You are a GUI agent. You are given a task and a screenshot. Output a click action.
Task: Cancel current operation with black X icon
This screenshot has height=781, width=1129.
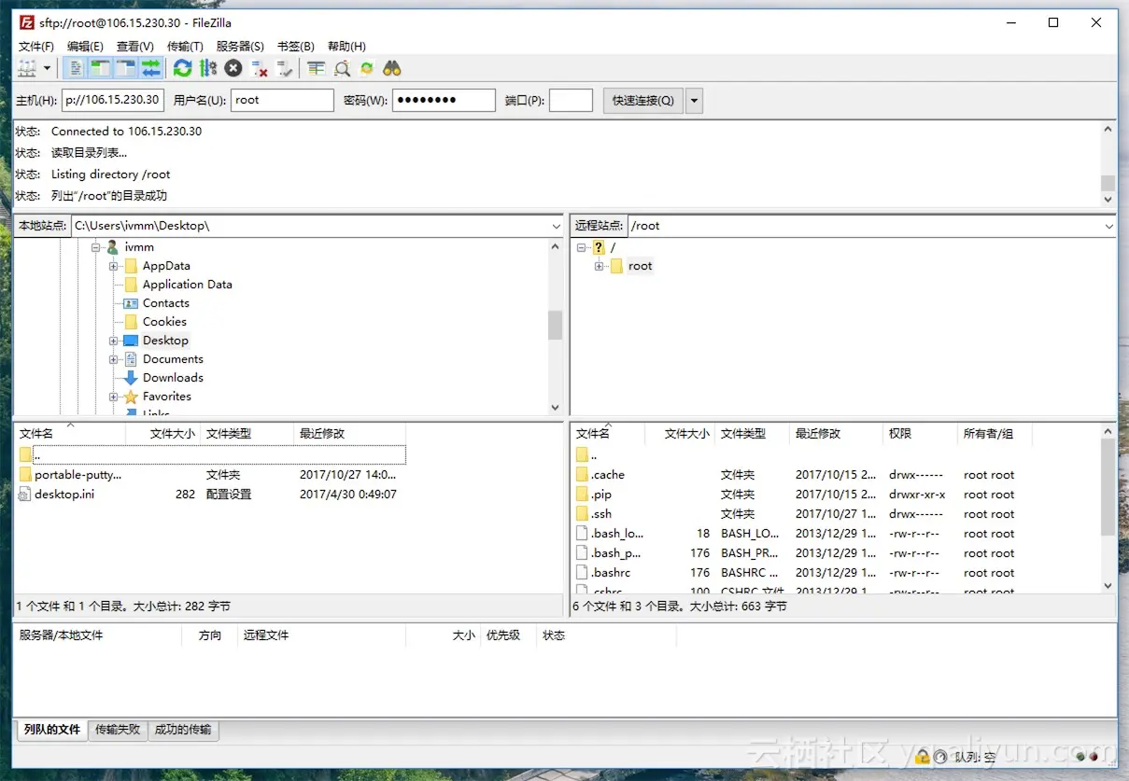click(233, 68)
